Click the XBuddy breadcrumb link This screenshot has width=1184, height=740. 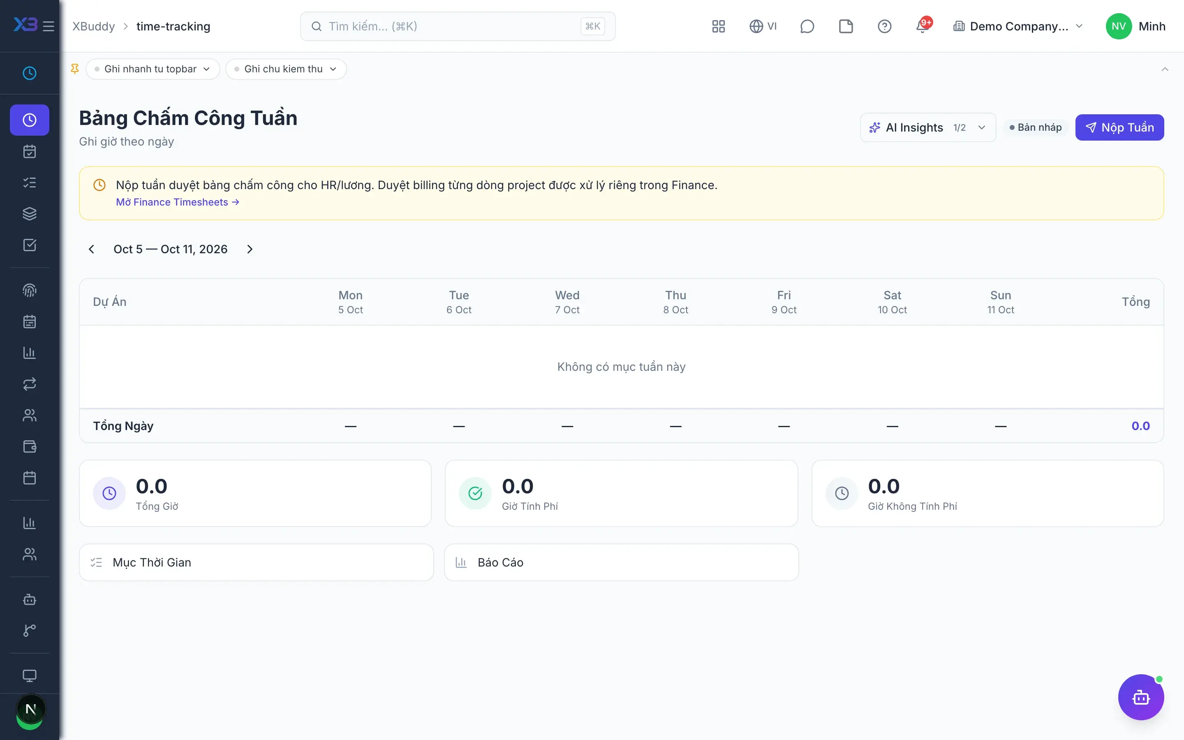tap(93, 26)
